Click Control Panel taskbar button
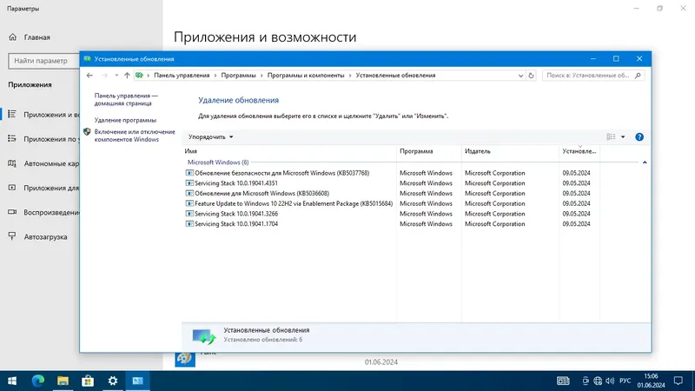 coord(137,381)
